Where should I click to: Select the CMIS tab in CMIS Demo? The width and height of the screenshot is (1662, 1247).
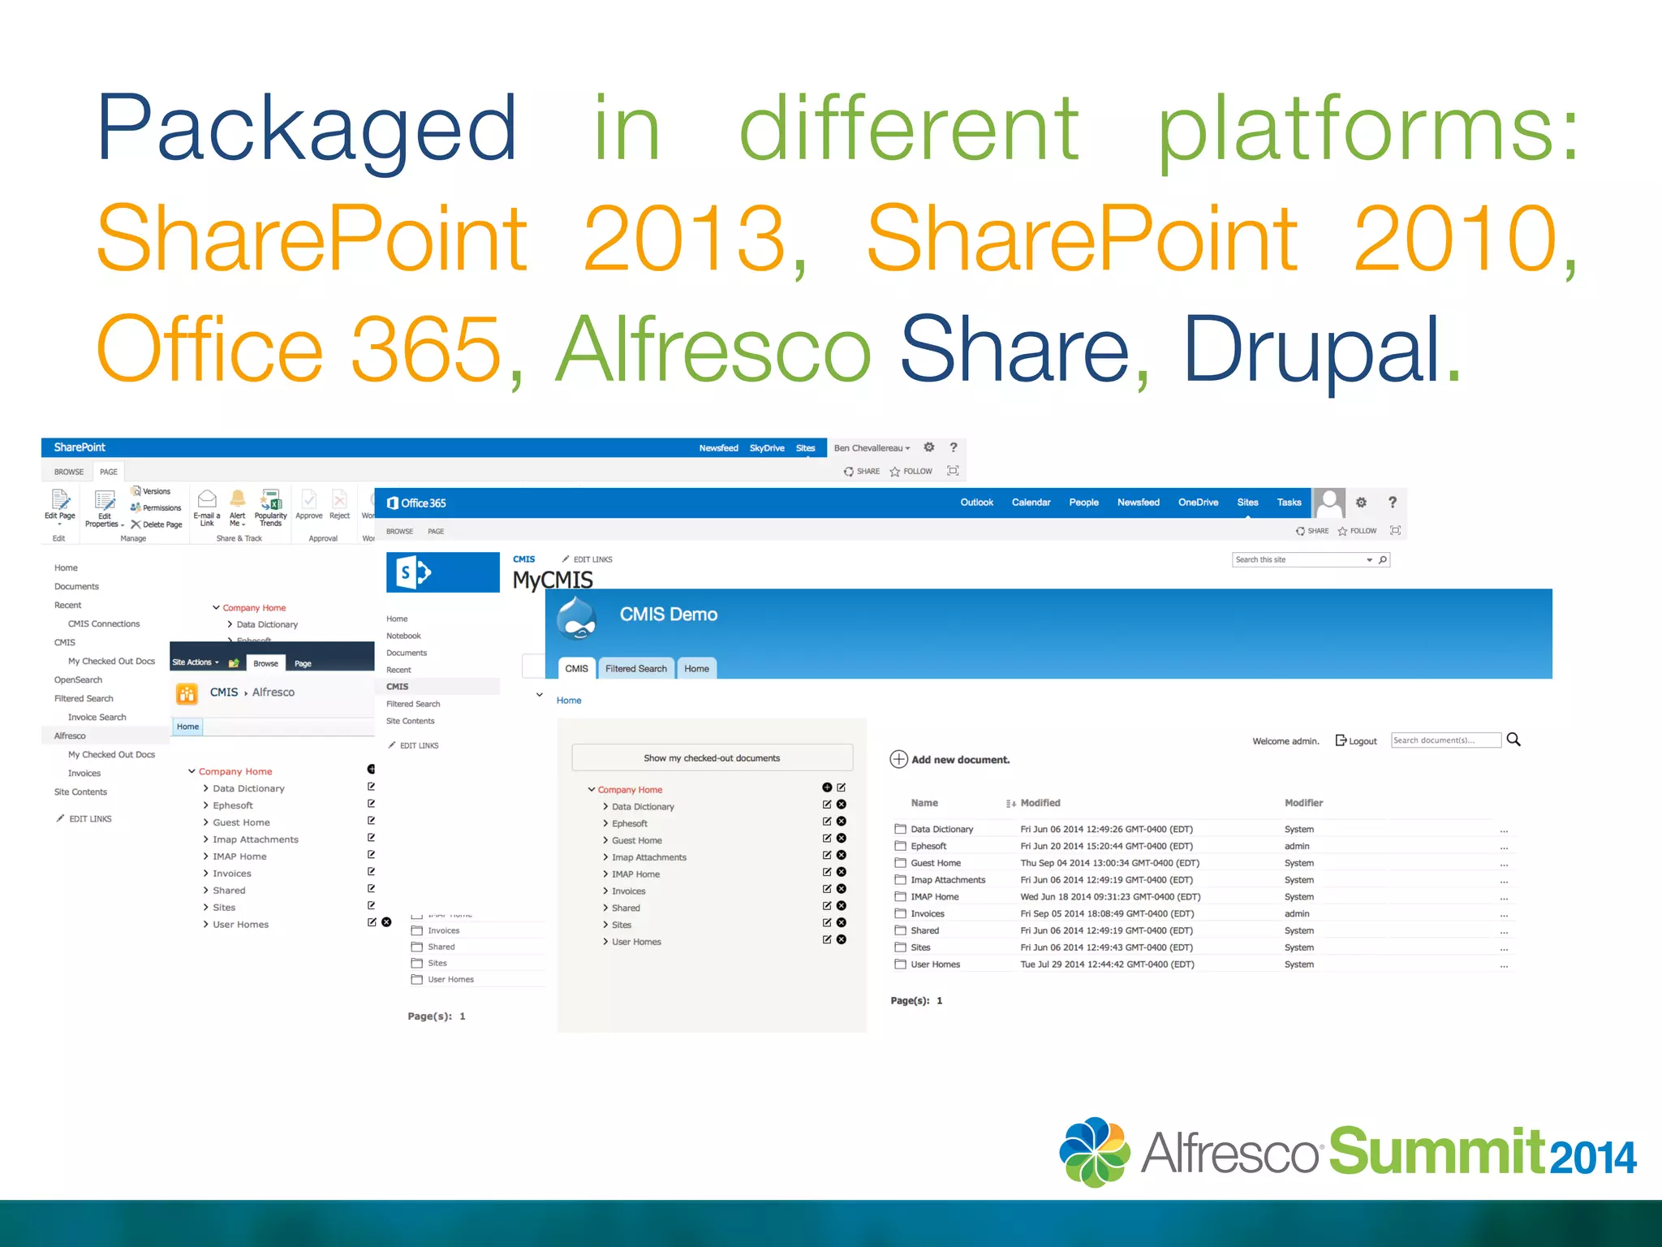(x=577, y=668)
